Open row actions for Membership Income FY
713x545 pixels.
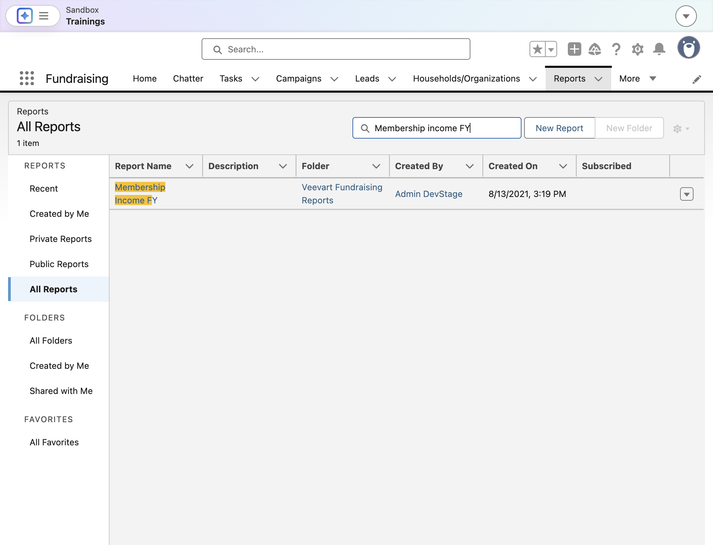(686, 194)
